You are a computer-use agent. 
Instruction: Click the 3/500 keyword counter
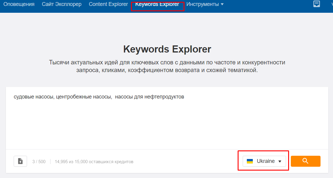click(x=39, y=161)
